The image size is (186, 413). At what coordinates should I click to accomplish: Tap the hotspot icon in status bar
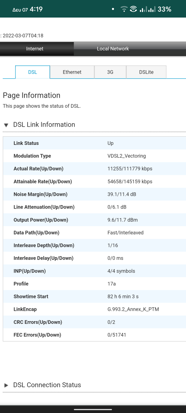click(133, 9)
